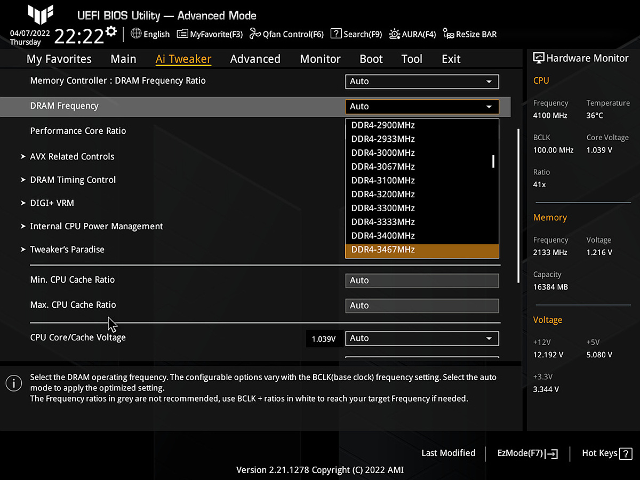The image size is (640, 480).
Task: Select DDR4-2933MHz option
Action: coord(422,139)
